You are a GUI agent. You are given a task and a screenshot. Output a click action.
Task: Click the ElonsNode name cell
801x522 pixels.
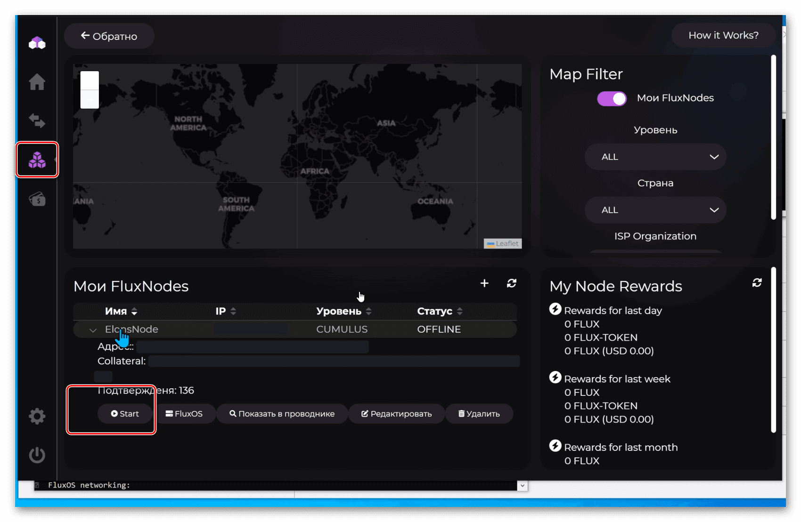131,329
